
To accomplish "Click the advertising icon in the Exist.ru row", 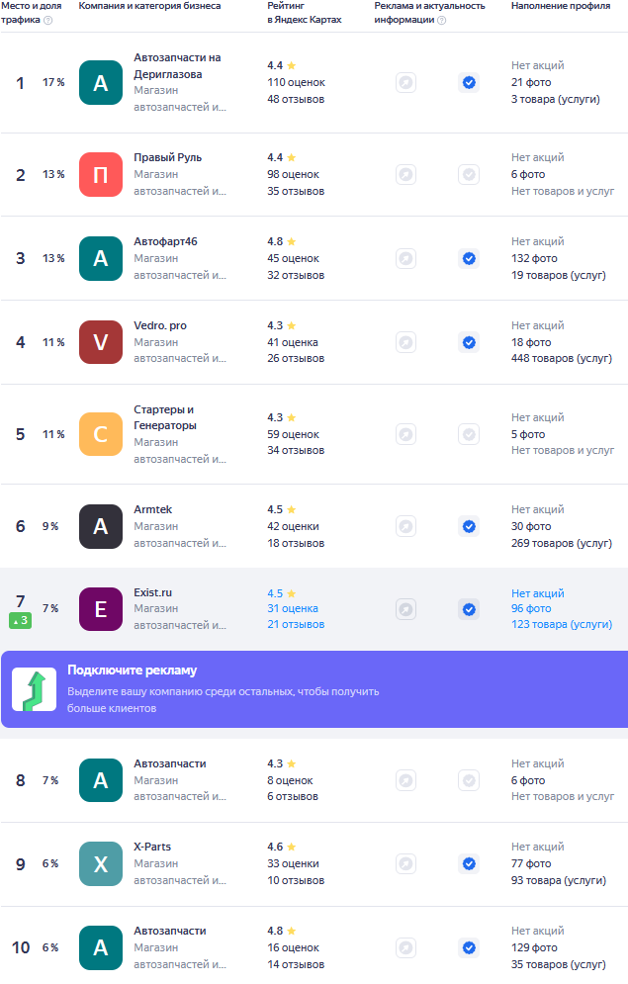I will (405, 609).
